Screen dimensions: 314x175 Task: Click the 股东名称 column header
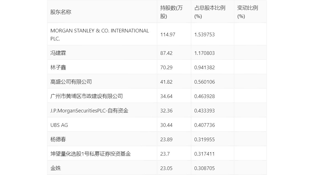pyautogui.click(x=61, y=12)
